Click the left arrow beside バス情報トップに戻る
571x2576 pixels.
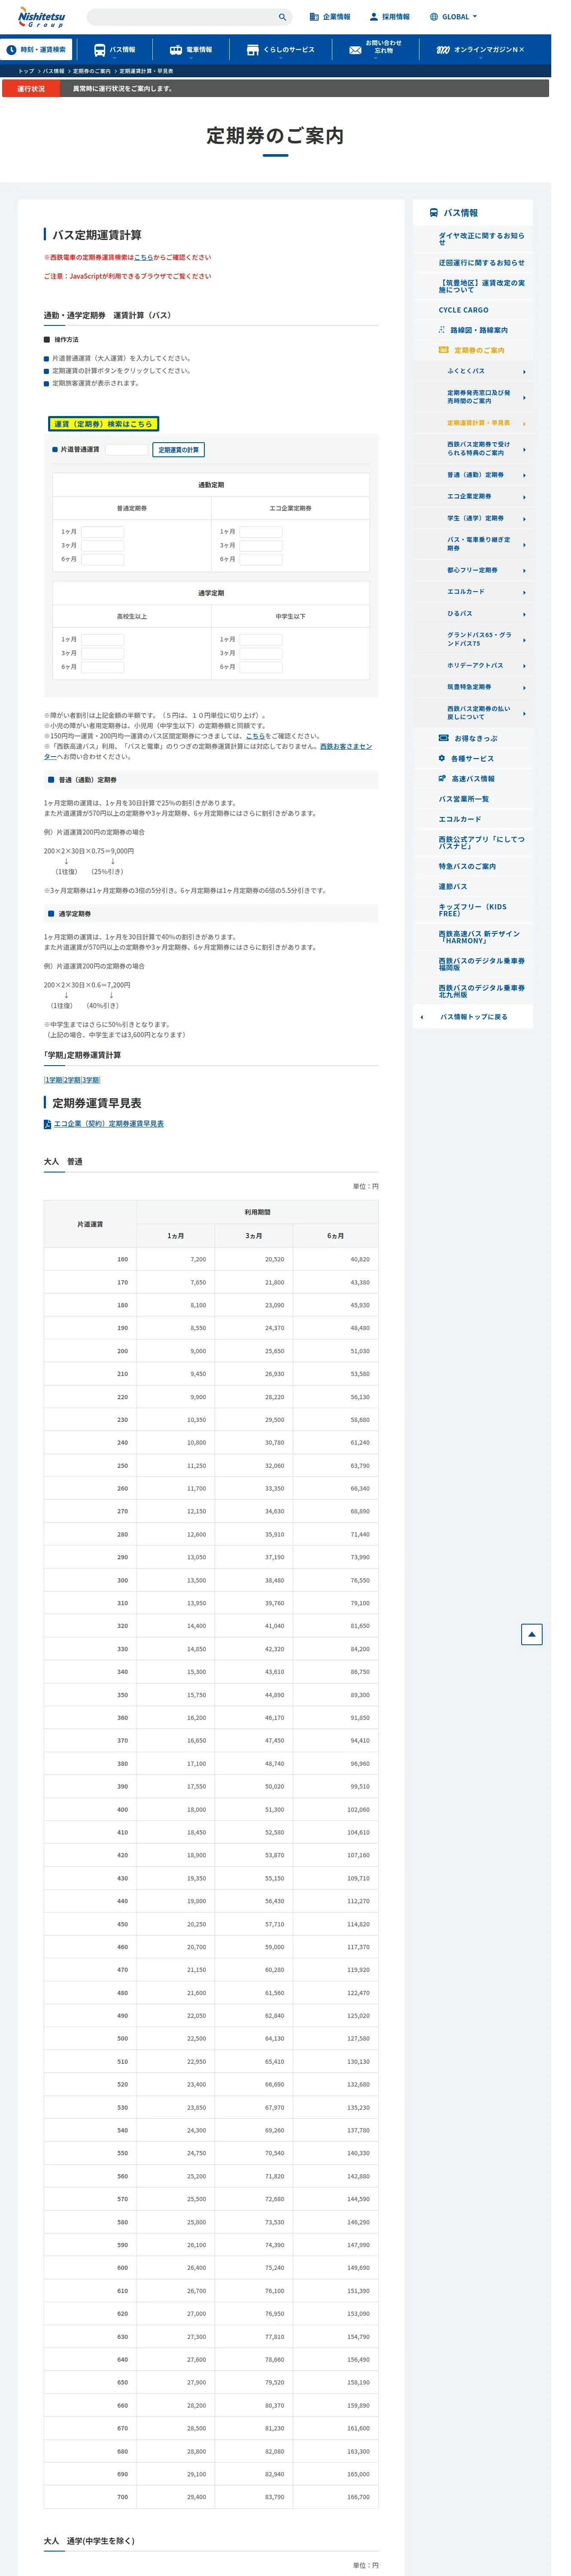click(422, 1017)
